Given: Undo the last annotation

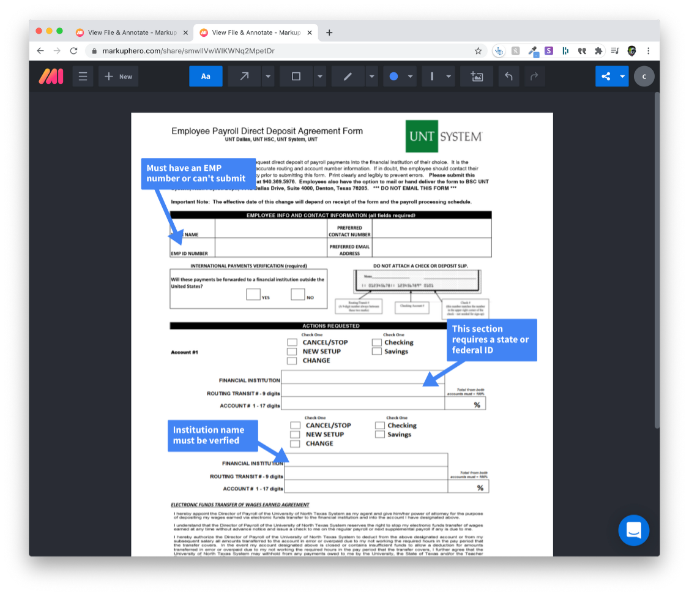Looking at the screenshot, I should pyautogui.click(x=508, y=77).
